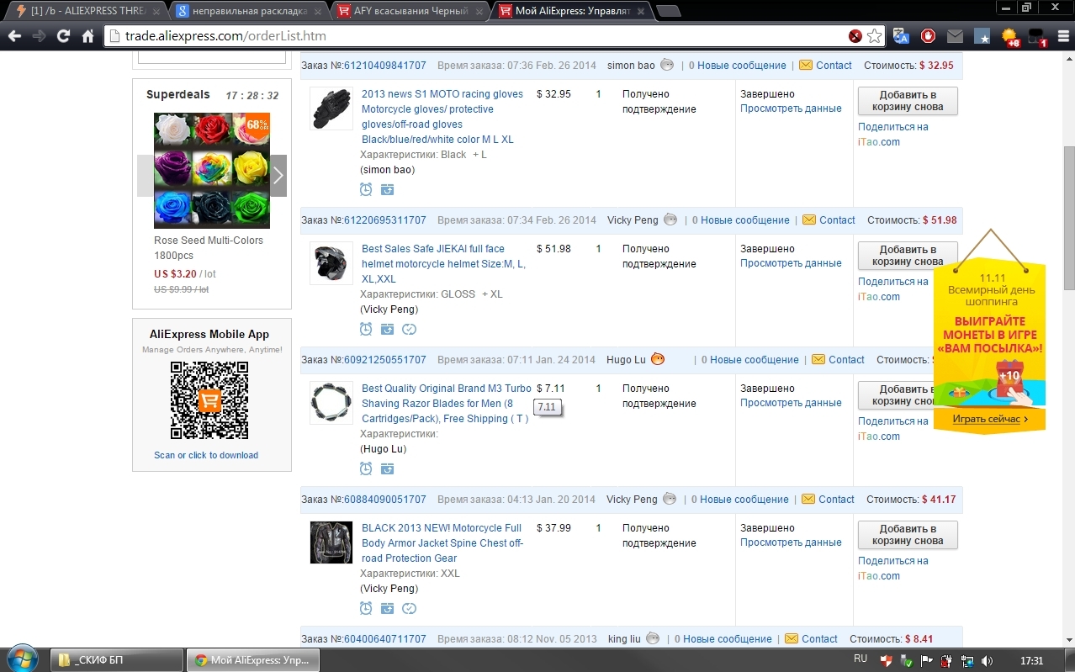
Task: Click the circular check icon under Body Armor Jacket order
Action: (409, 608)
